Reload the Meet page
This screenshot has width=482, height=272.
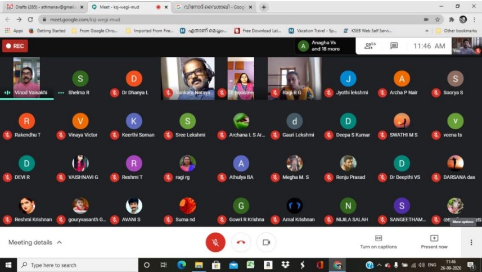point(30,19)
